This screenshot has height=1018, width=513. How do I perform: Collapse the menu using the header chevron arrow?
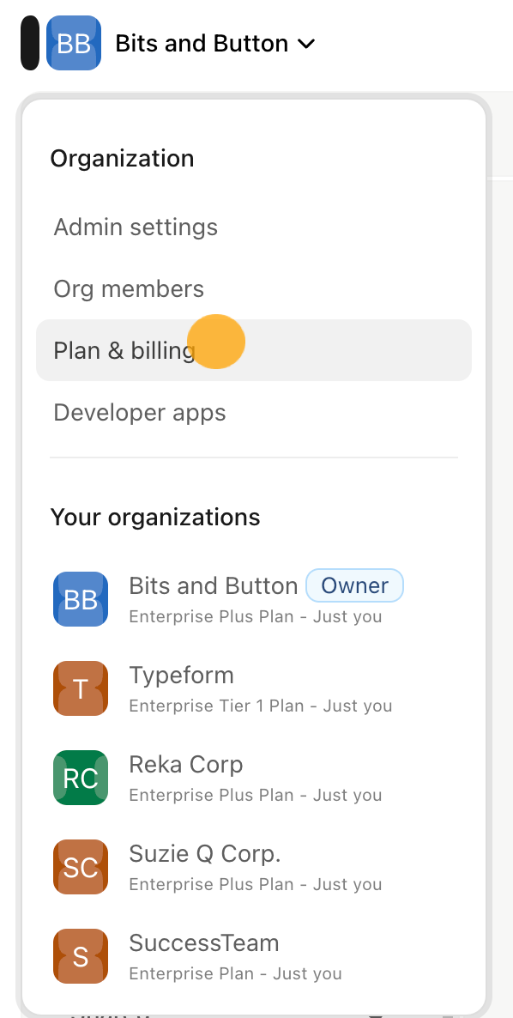[x=305, y=44]
